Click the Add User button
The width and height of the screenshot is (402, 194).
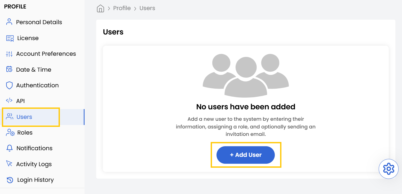pyautogui.click(x=246, y=155)
